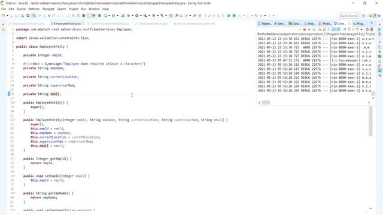Open the Window menu
Screen dimensions: 383x215
[x=94, y=9]
